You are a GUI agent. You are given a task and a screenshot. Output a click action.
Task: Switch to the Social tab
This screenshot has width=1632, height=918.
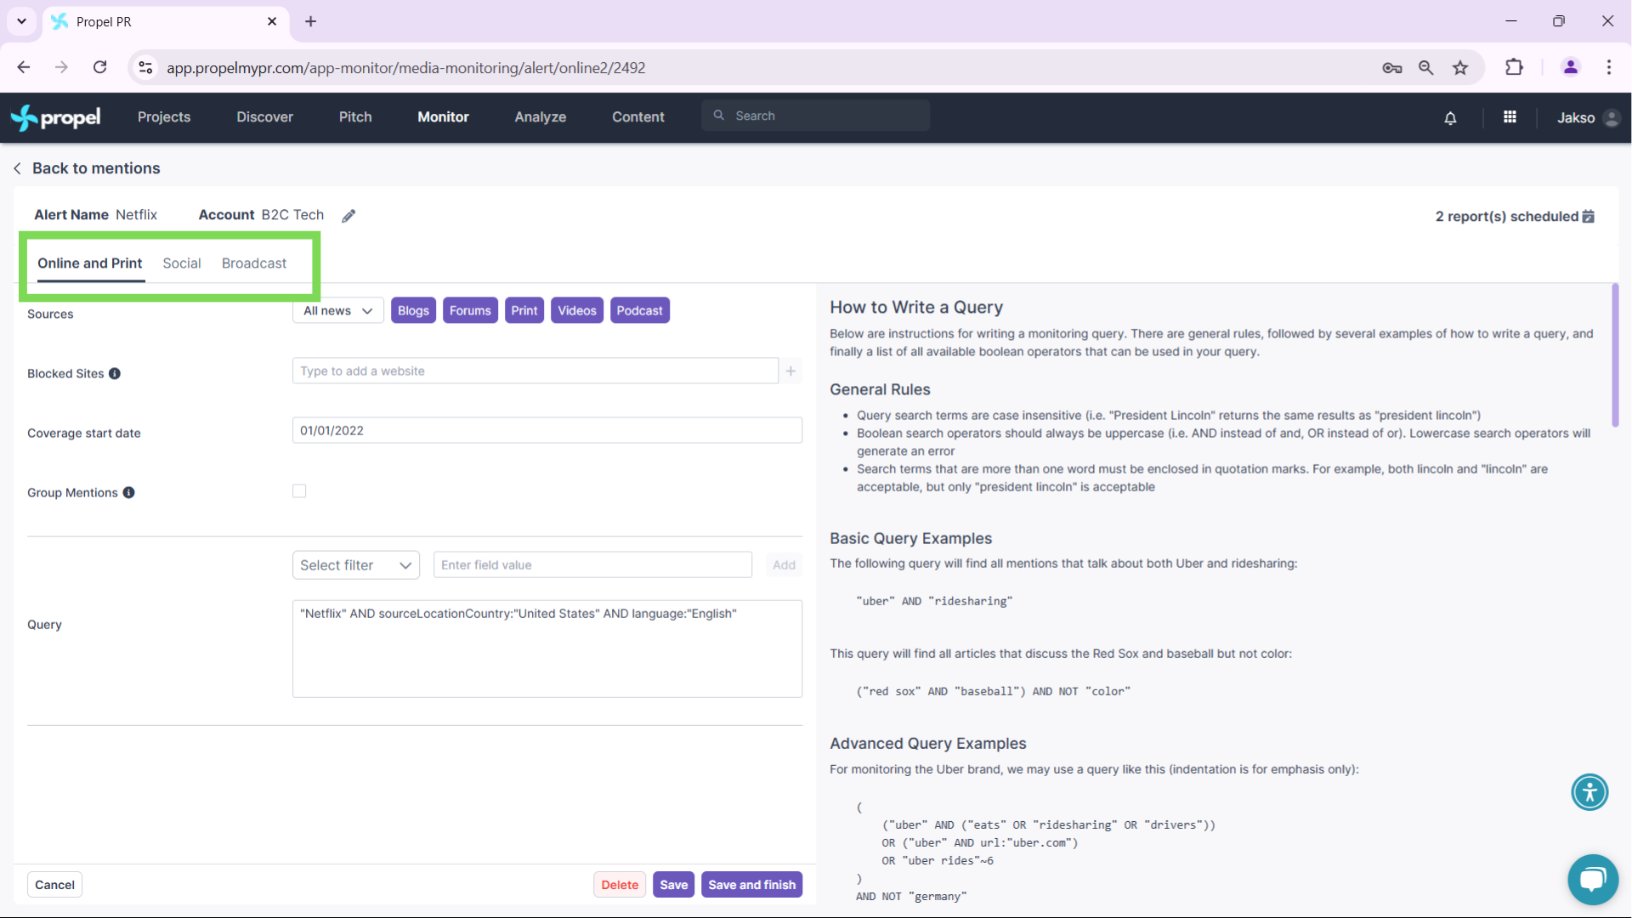[x=182, y=263]
